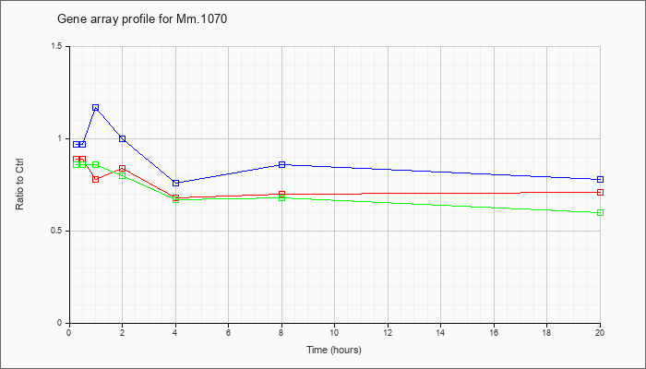Click the 16 tick label on x-axis
The height and width of the screenshot is (369, 646).
tap(494, 332)
